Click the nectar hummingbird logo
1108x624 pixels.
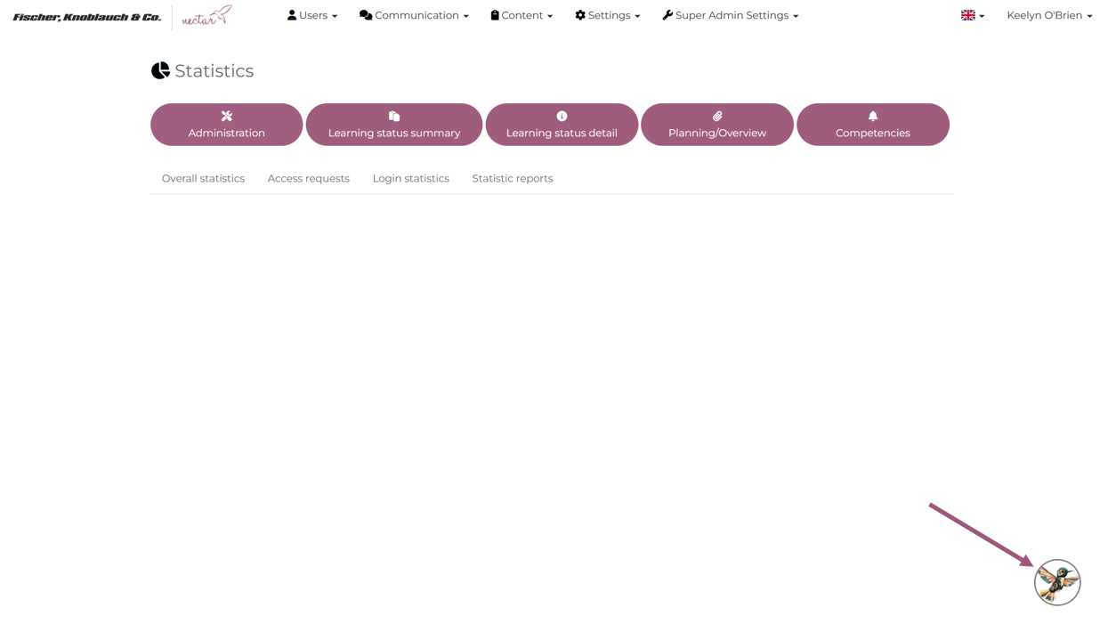(206, 16)
